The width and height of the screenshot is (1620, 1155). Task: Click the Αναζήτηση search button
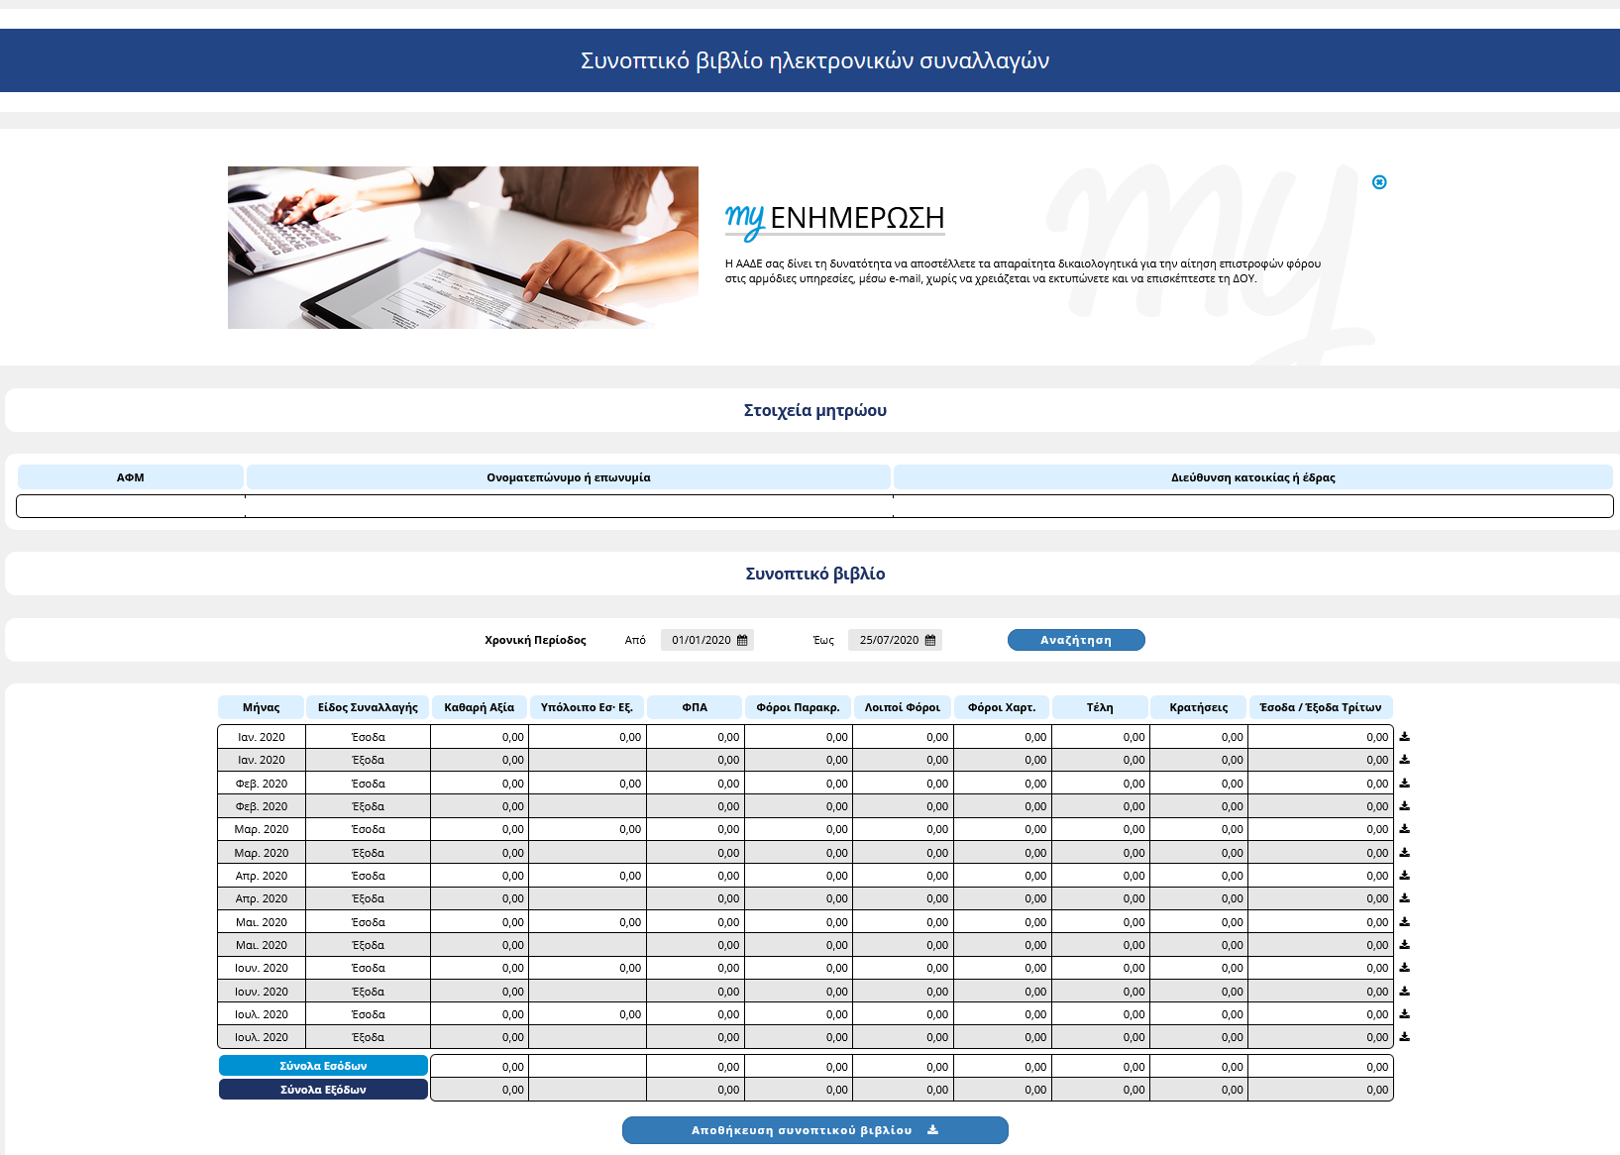click(1076, 640)
